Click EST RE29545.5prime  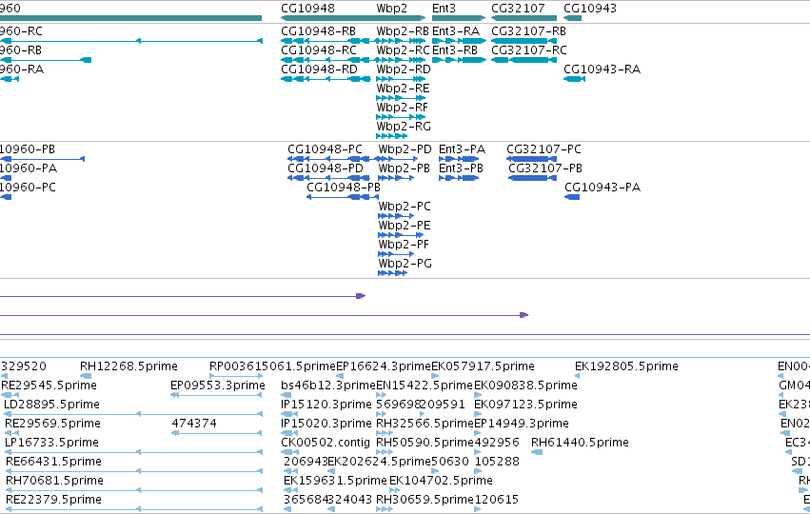tap(49, 385)
